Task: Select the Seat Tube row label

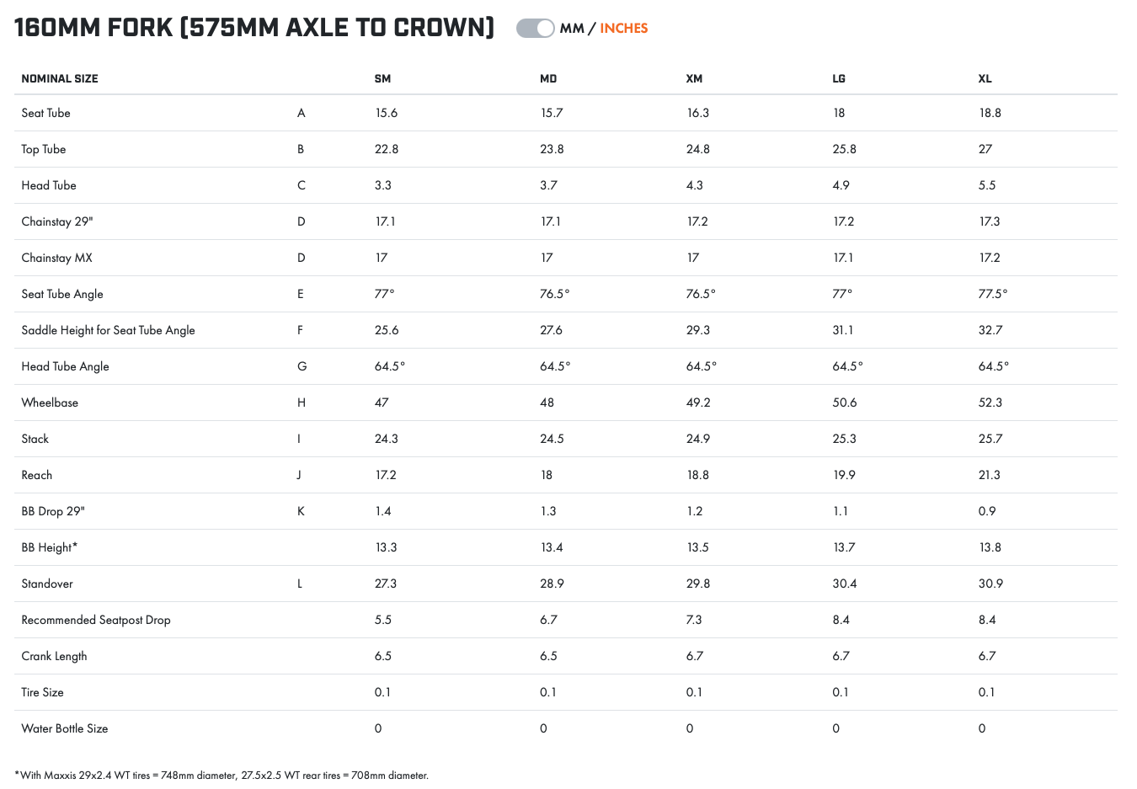Action: click(46, 113)
